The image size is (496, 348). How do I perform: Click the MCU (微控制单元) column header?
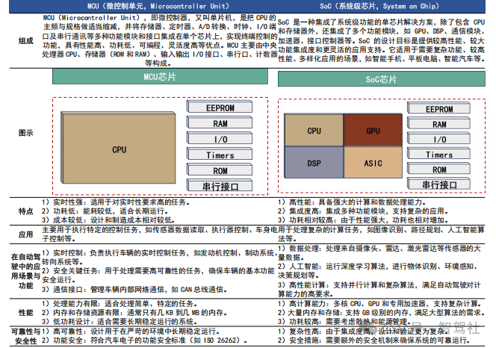[x=158, y=6]
